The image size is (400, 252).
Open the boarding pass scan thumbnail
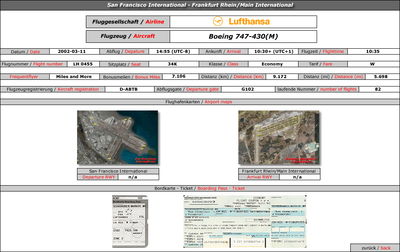130,221
